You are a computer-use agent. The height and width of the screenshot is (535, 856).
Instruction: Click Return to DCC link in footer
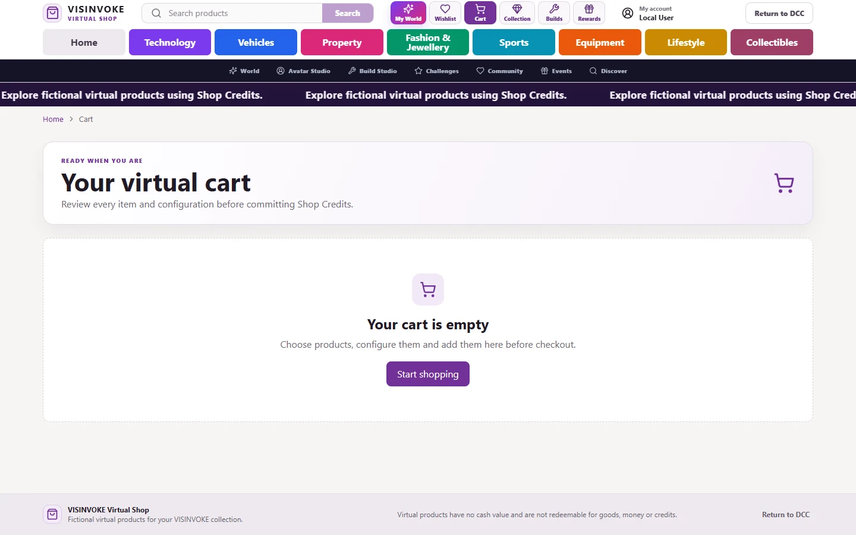786,515
